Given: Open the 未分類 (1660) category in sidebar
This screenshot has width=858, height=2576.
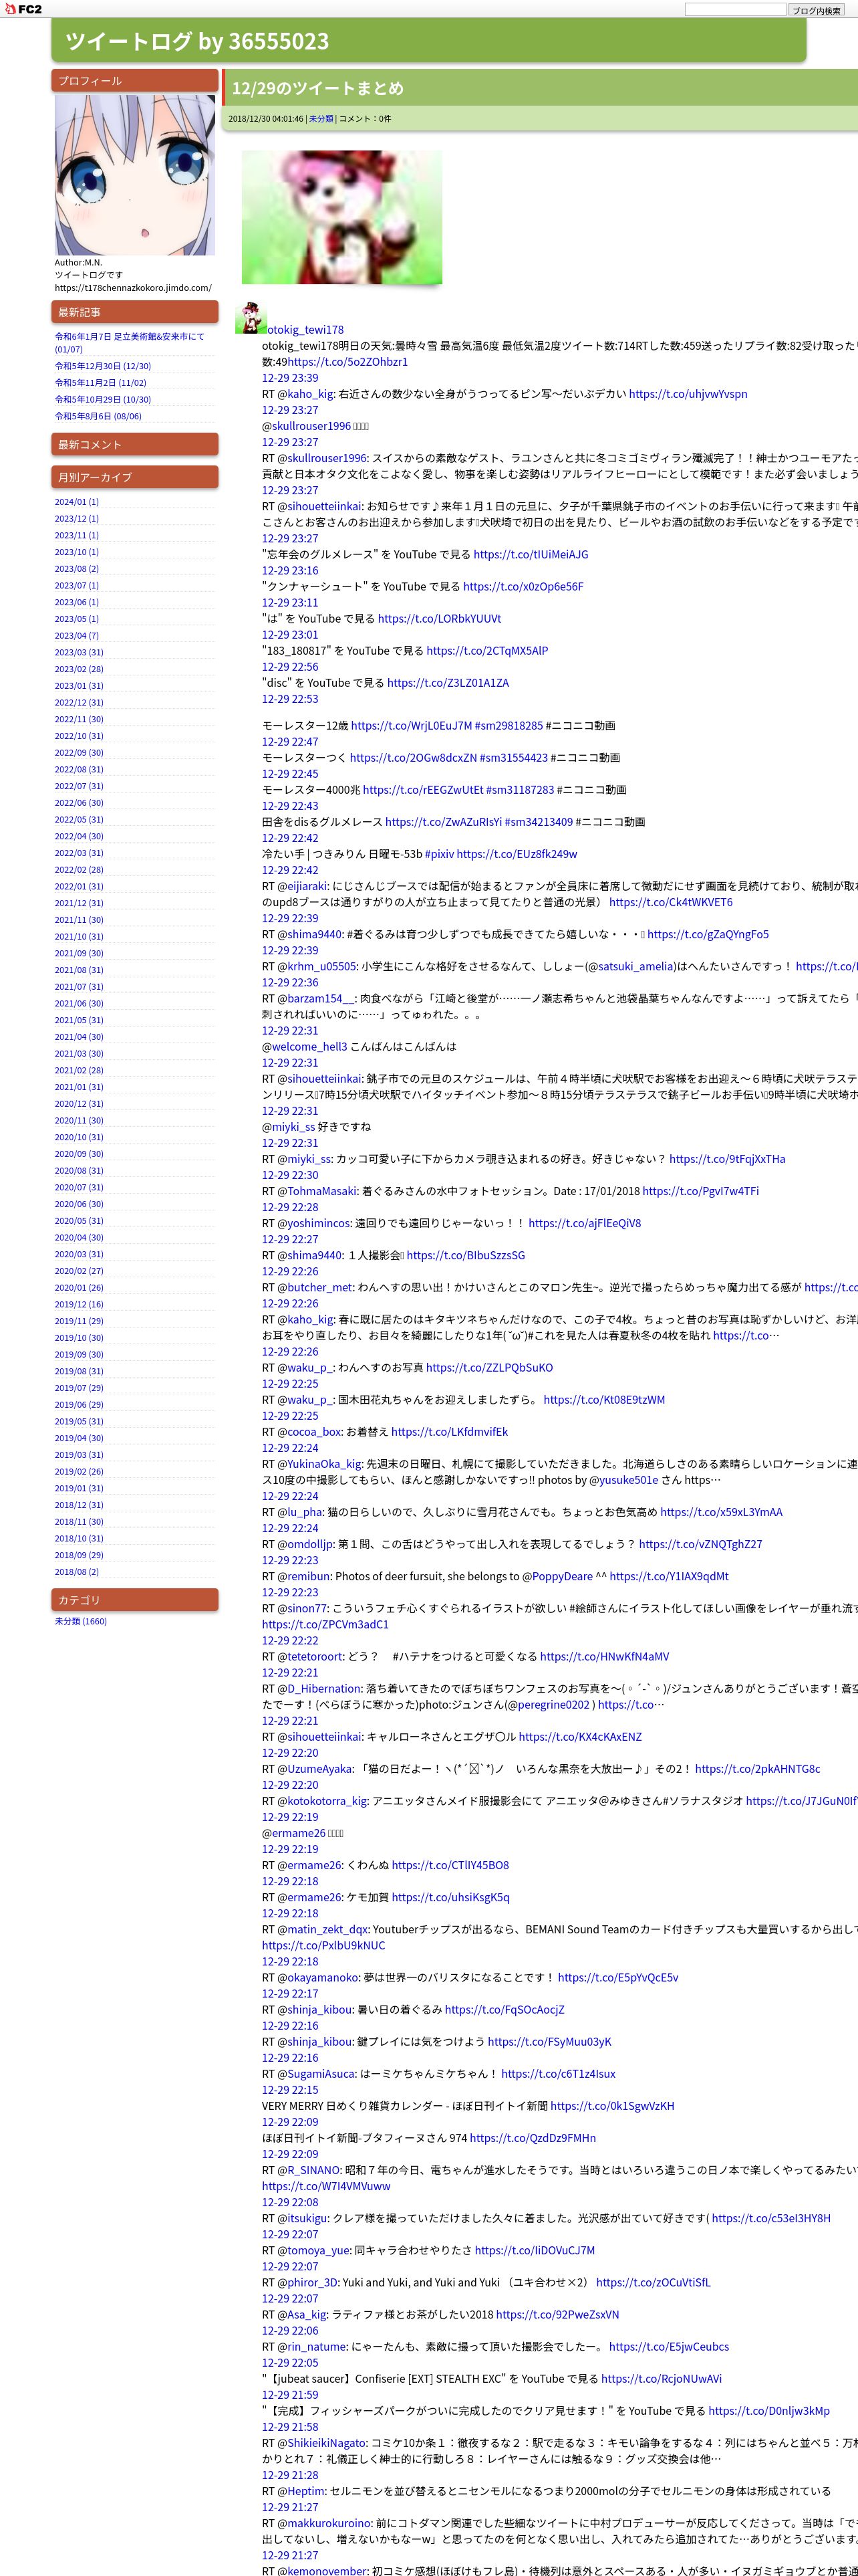Looking at the screenshot, I should tap(81, 1621).
